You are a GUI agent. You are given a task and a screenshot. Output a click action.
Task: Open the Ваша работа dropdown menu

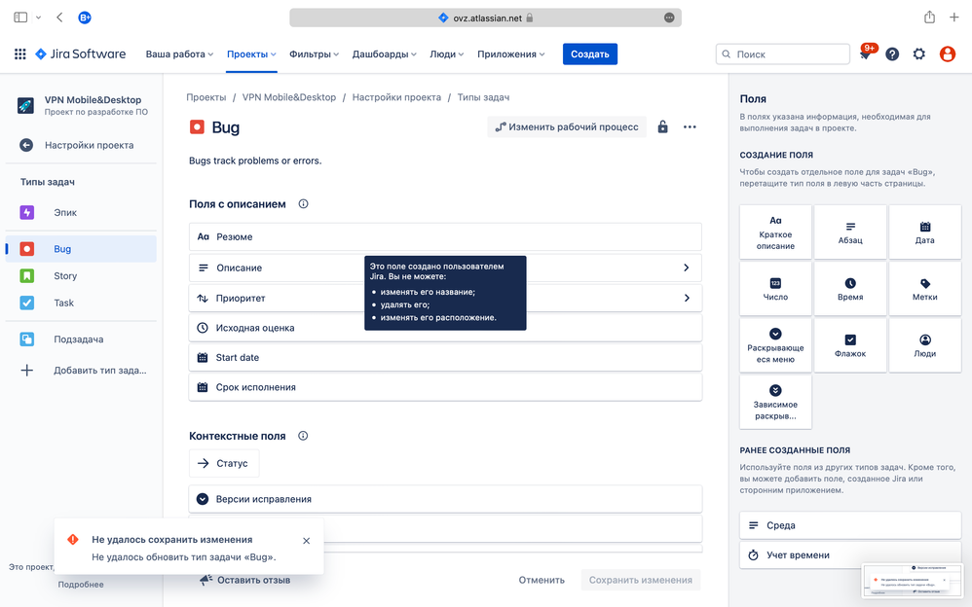(179, 54)
